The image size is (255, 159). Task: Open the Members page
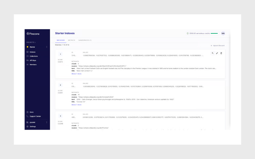click(x=33, y=65)
